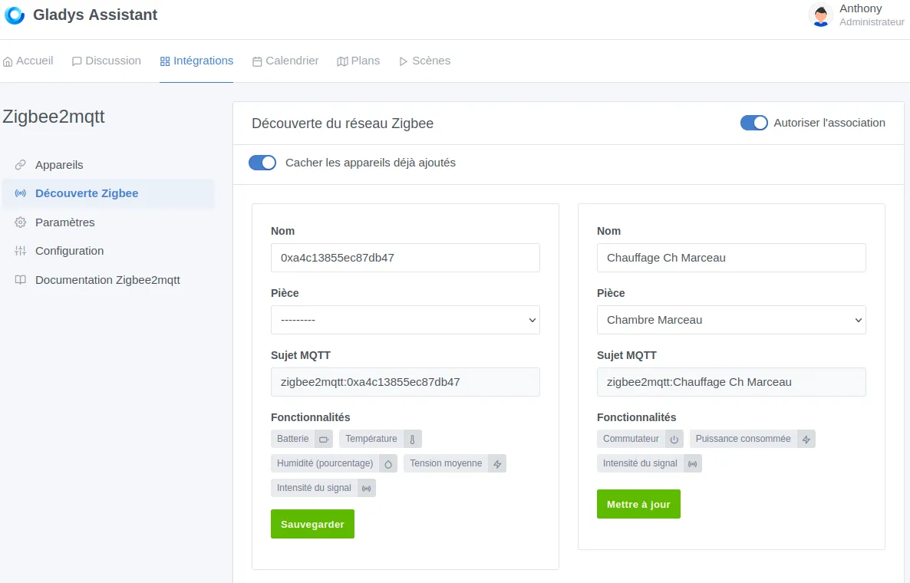
Task: Disable Autoriser l'association
Action: [753, 123]
